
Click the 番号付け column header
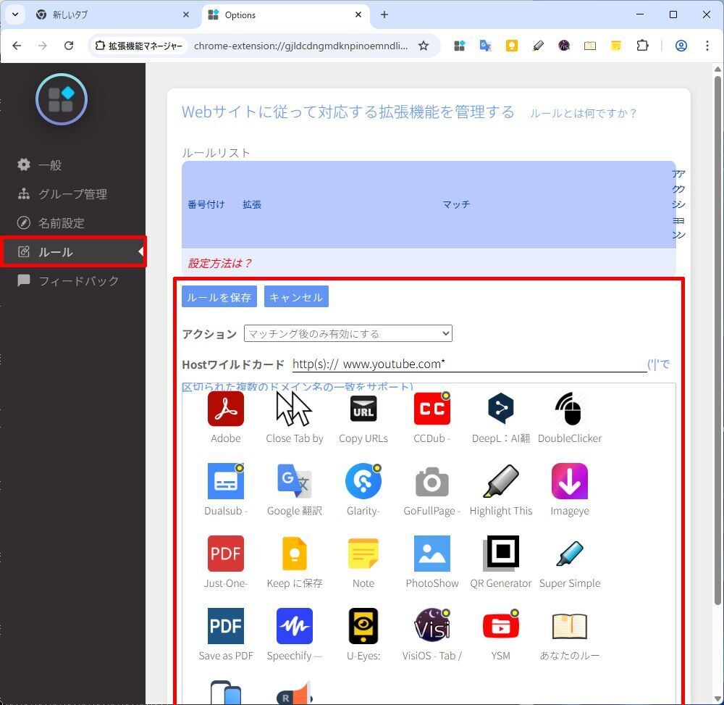[x=206, y=204]
